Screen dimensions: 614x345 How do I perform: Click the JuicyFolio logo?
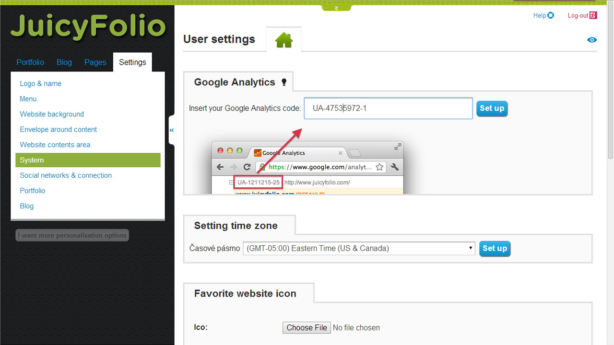tap(88, 27)
